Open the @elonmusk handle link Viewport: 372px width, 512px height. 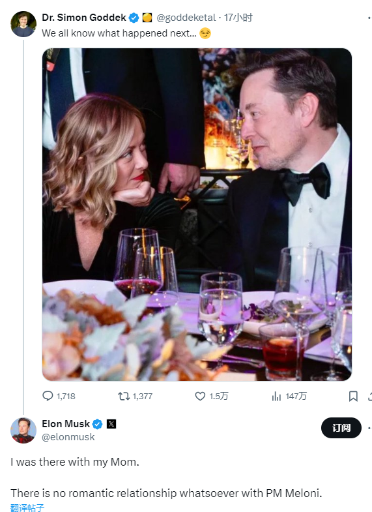[68, 437]
